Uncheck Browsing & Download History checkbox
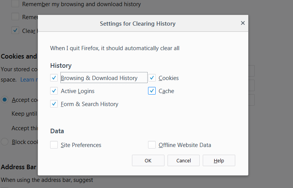This screenshot has height=188, width=293. pos(54,78)
